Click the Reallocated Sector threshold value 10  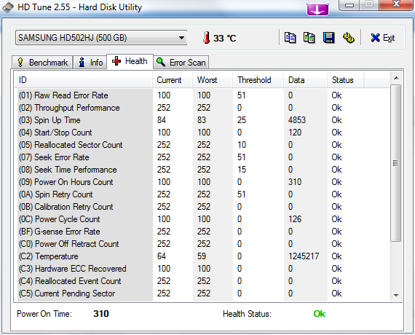(242, 145)
